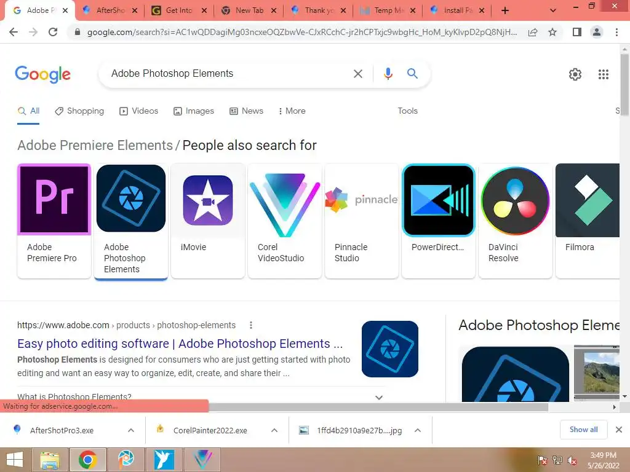Screen dimensions: 630x472
Task: Open Adobe Premiere Pro card
Action: tap(54, 221)
